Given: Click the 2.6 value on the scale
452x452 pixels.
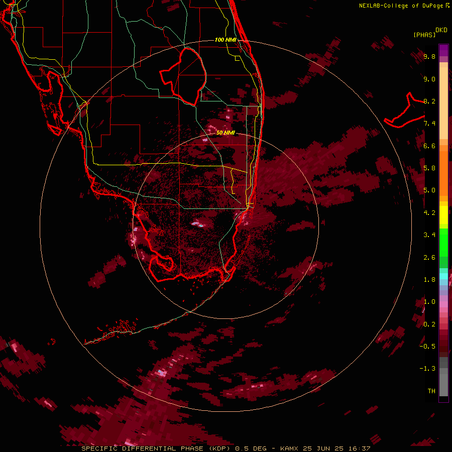Looking at the screenshot, I should point(429,258).
